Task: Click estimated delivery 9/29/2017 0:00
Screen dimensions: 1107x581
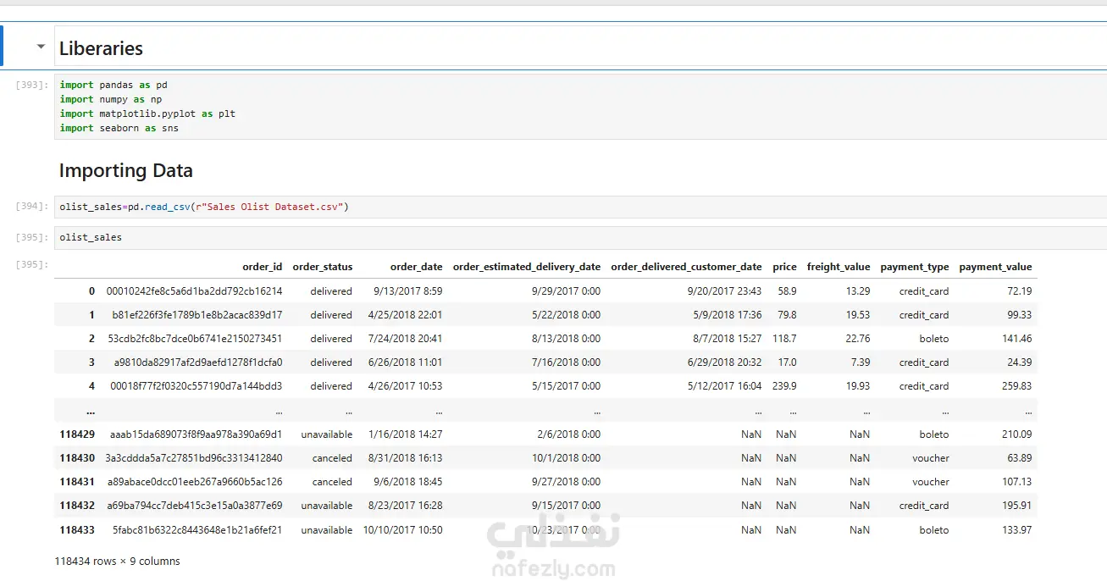Action: tap(567, 291)
